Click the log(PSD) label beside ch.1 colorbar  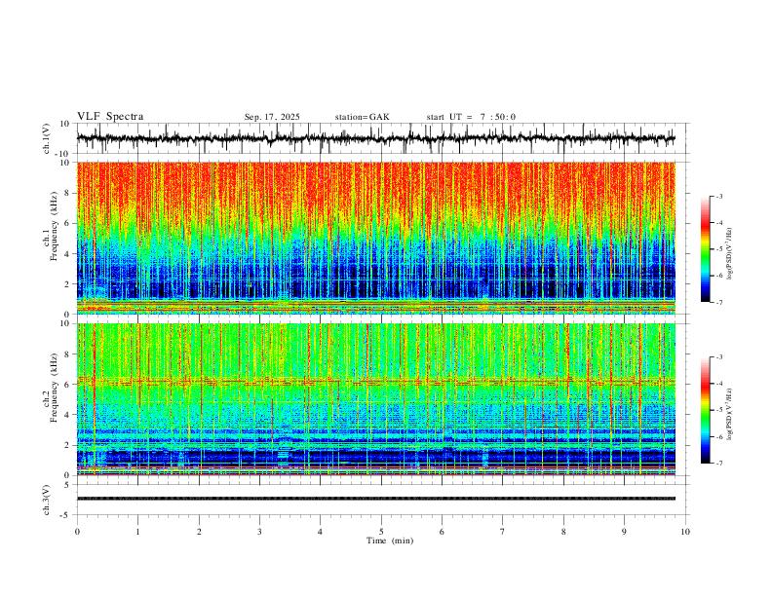pos(730,254)
